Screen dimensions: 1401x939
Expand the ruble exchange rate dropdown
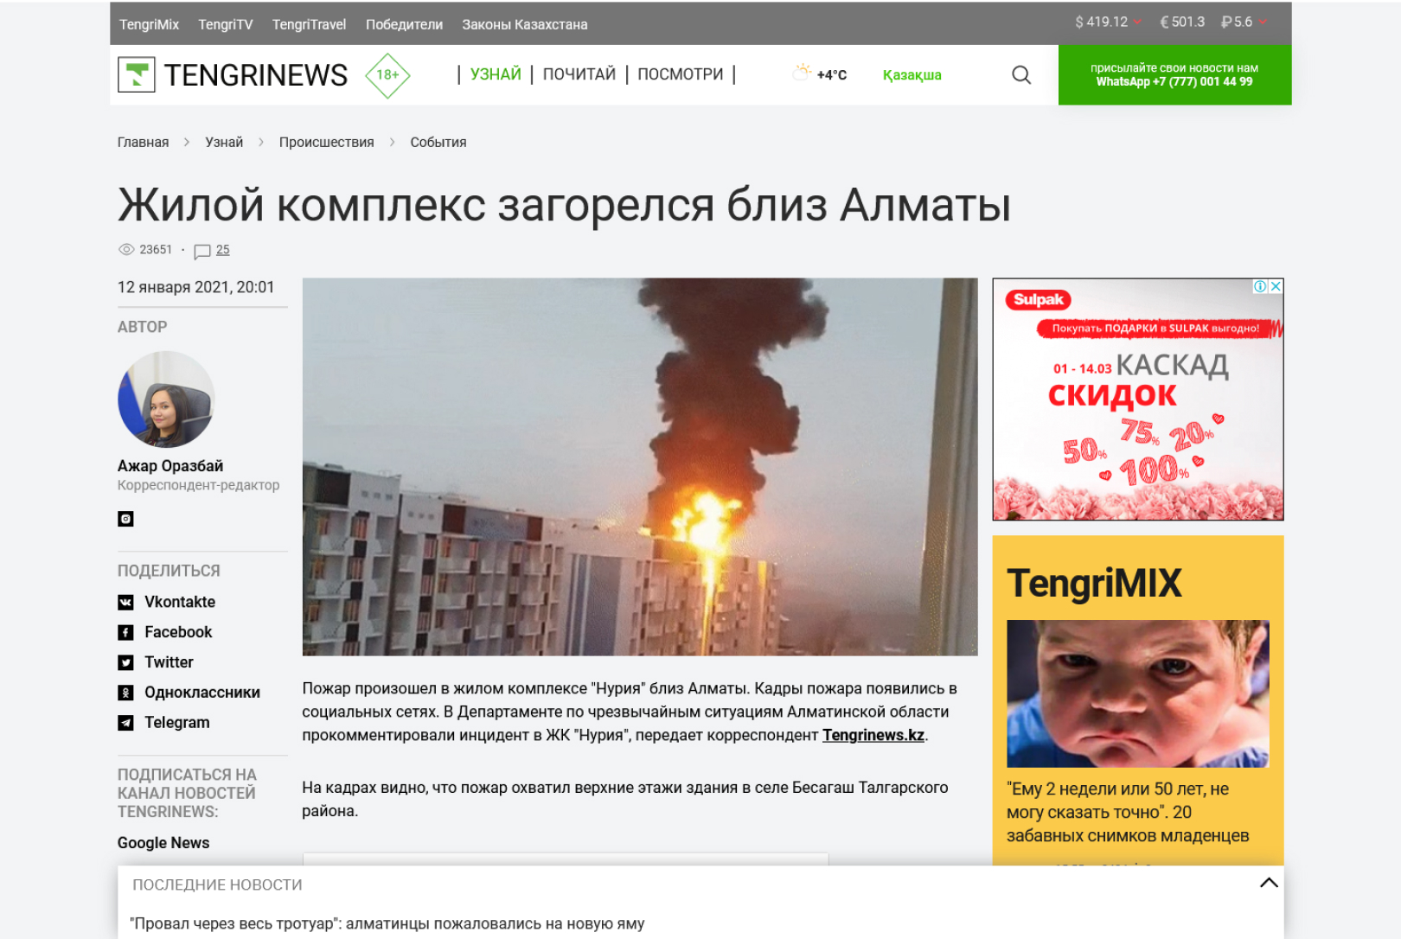(1263, 22)
